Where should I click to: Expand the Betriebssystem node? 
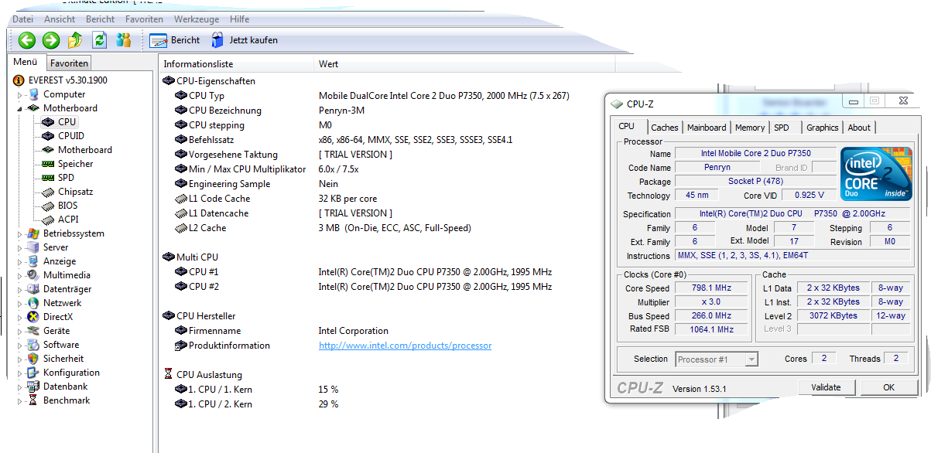(x=21, y=233)
